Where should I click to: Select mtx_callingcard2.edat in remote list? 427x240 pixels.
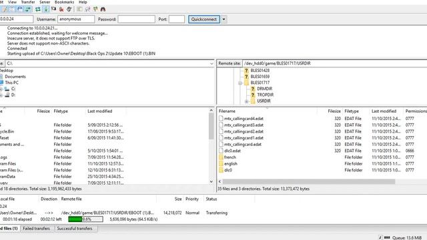tap(244, 131)
